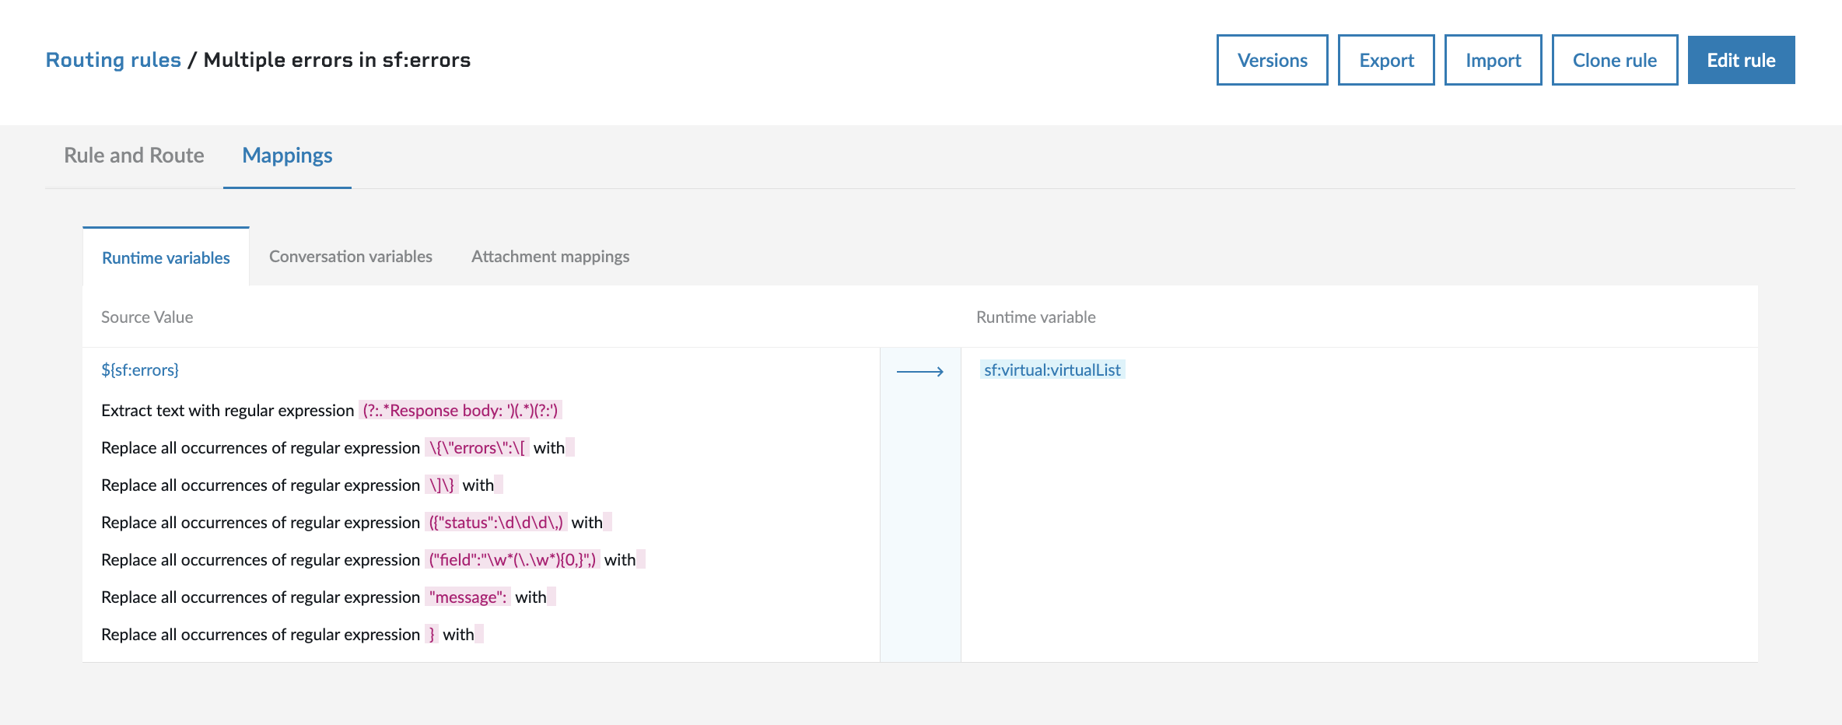
Task: Click the "status" replace regex pattern
Action: coord(496,523)
